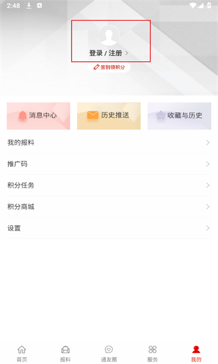This screenshot has width=218, height=364.
Task: Open 收藏与历史 with the star icon
Action: (x=179, y=116)
